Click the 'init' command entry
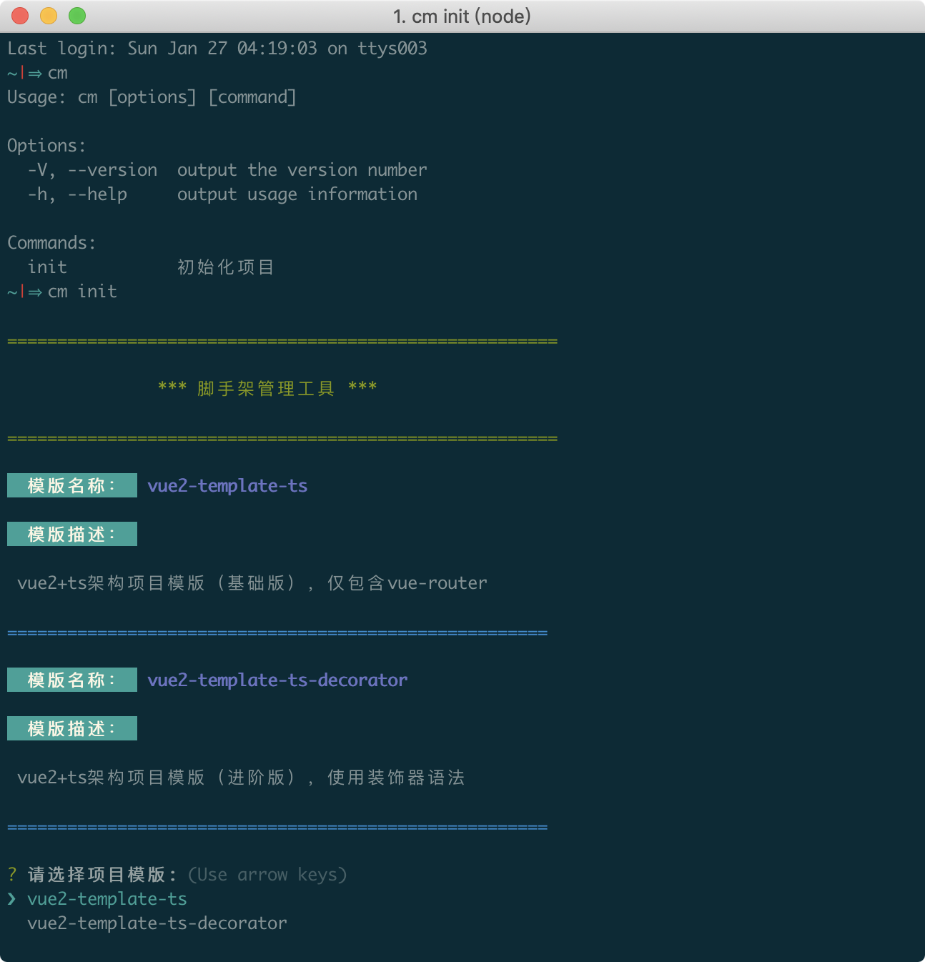 [47, 267]
